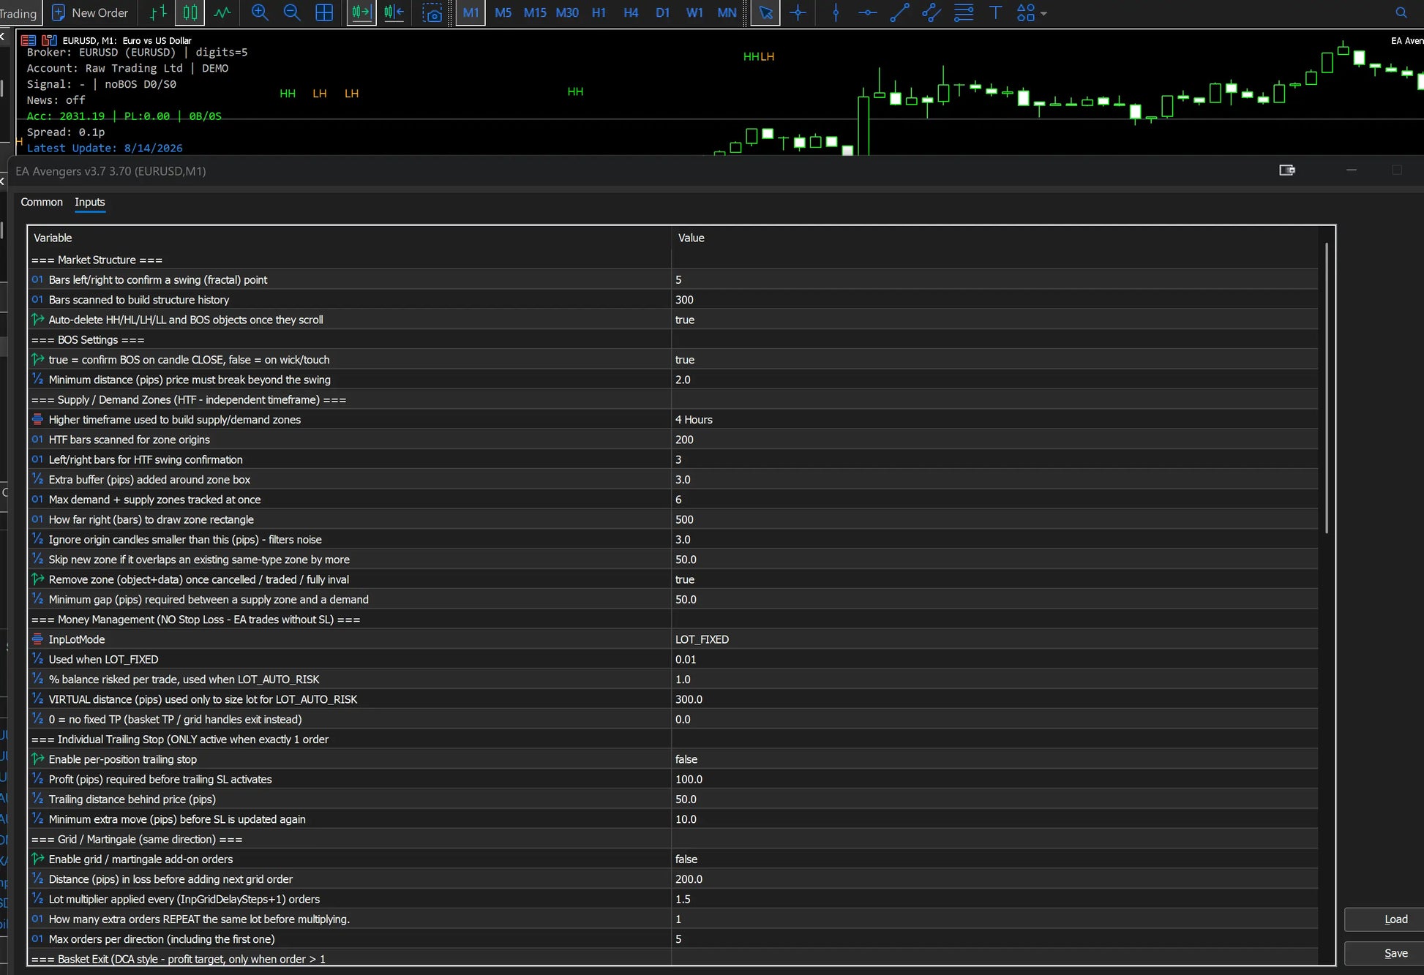Select the M15 timeframe
Image resolution: width=1424 pixels, height=975 pixels.
535,12
